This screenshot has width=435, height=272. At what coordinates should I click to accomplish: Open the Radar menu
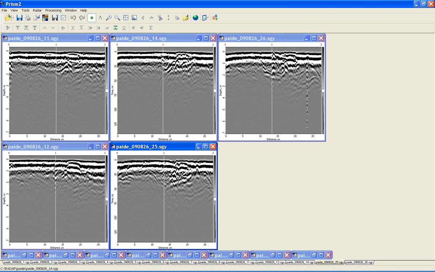[x=37, y=11]
